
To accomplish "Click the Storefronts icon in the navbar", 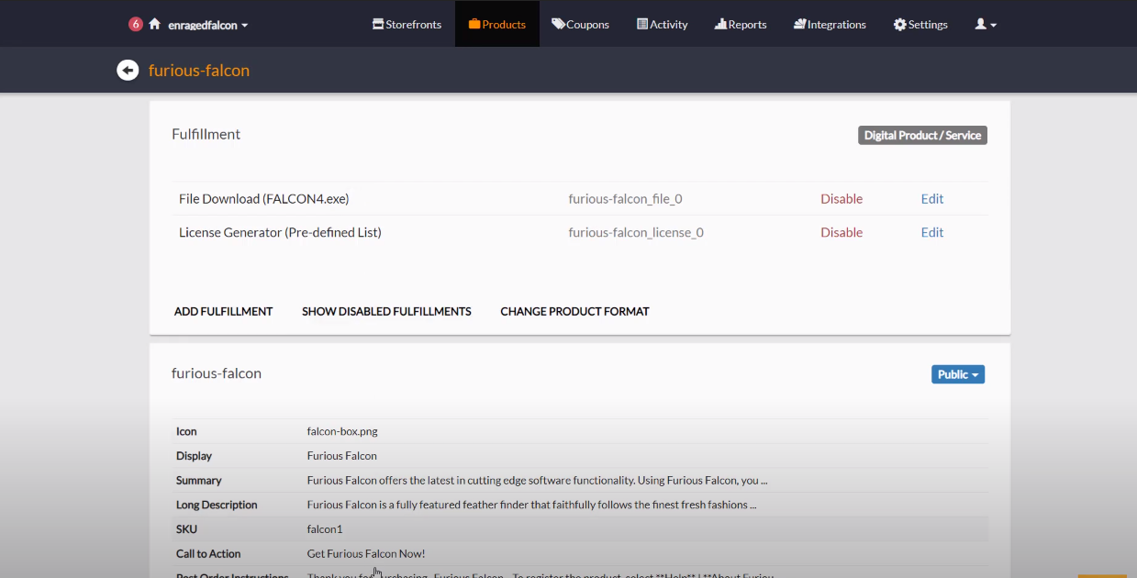I will coord(378,24).
